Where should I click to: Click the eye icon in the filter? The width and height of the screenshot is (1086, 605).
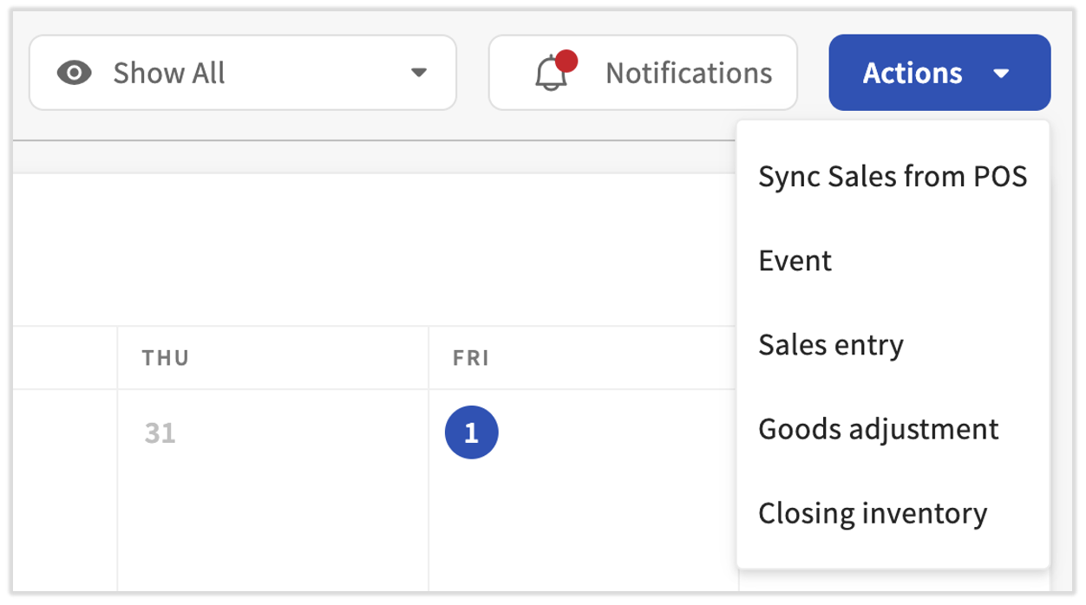75,73
